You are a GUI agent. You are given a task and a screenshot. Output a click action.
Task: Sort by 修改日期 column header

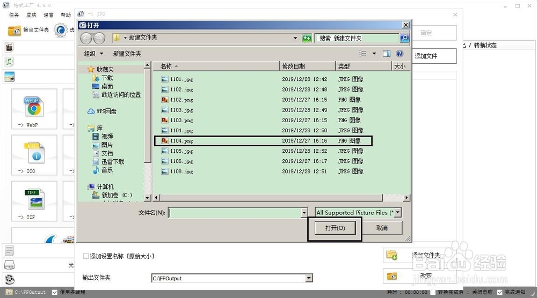(308, 66)
